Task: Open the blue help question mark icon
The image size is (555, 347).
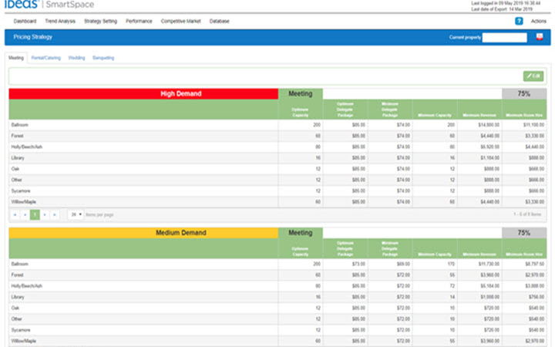Action: pos(519,21)
